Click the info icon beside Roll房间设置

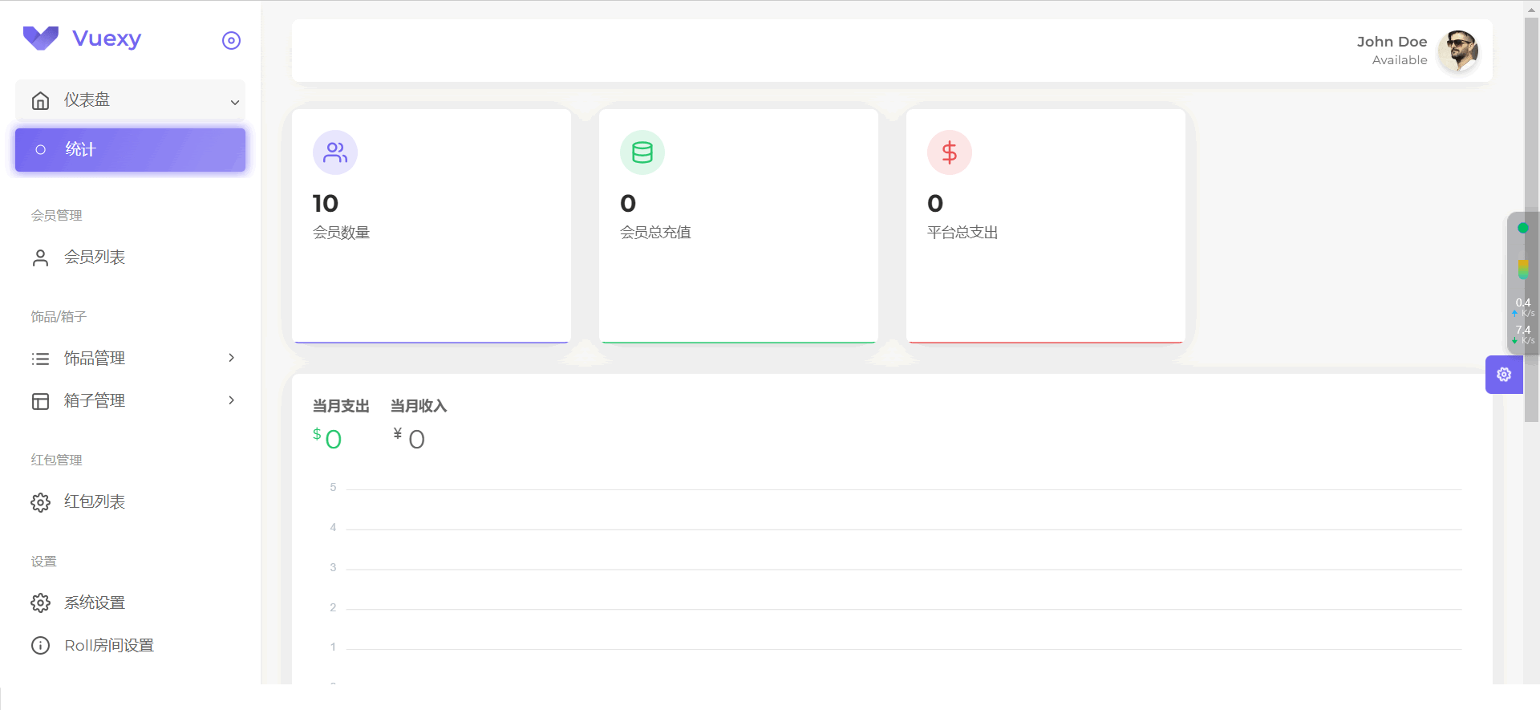(x=40, y=646)
